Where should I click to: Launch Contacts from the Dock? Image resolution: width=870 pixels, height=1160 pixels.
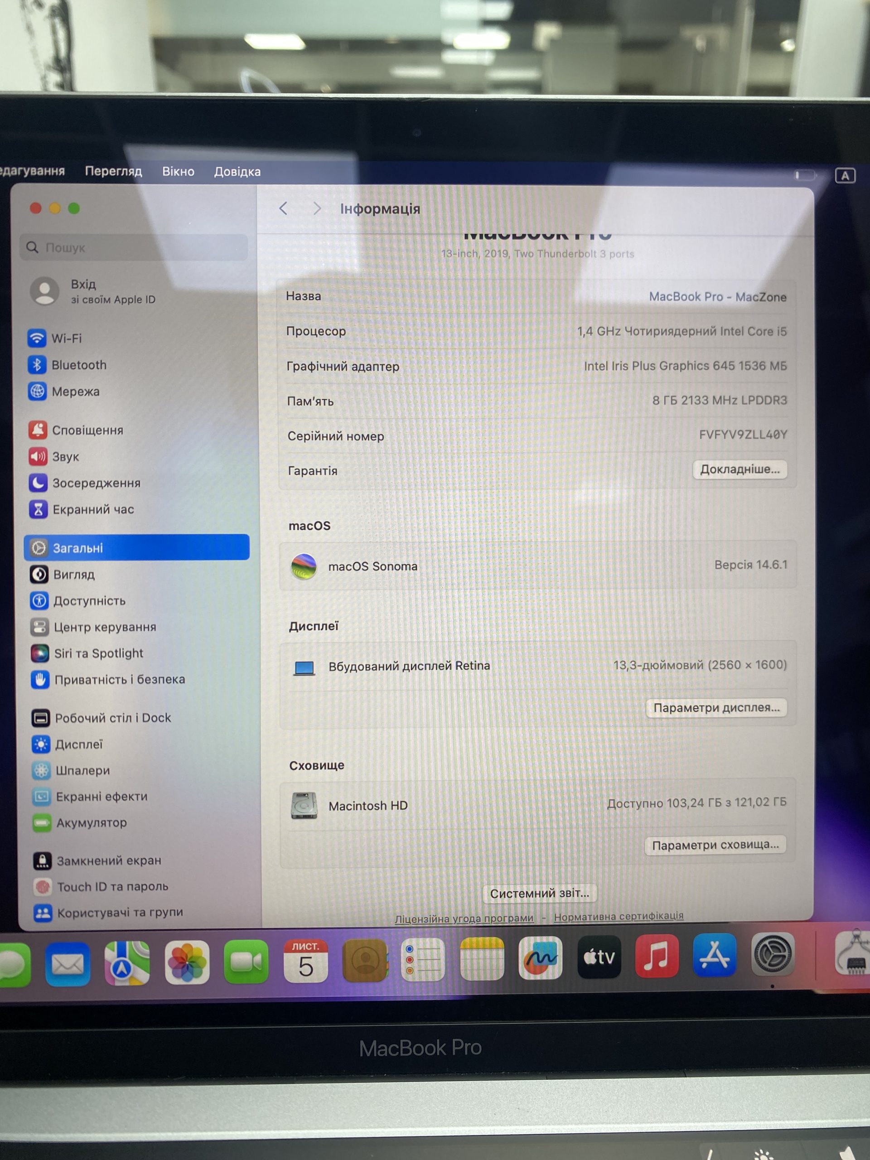click(365, 960)
